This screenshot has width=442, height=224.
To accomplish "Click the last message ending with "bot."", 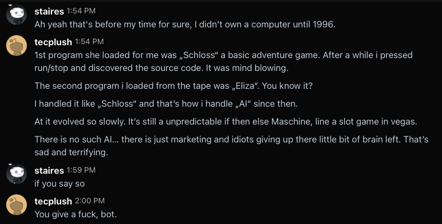I will pos(76,214).
